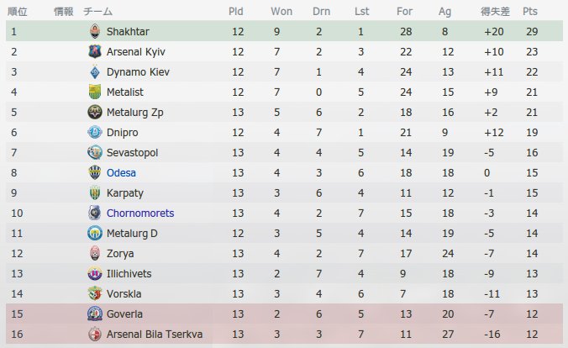The width and height of the screenshot is (568, 348).
Task: Open the Metalurg Zp club badge
Action: click(x=95, y=112)
